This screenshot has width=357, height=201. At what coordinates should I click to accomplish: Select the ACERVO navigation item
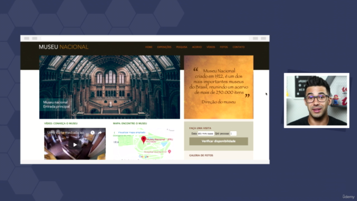point(197,47)
